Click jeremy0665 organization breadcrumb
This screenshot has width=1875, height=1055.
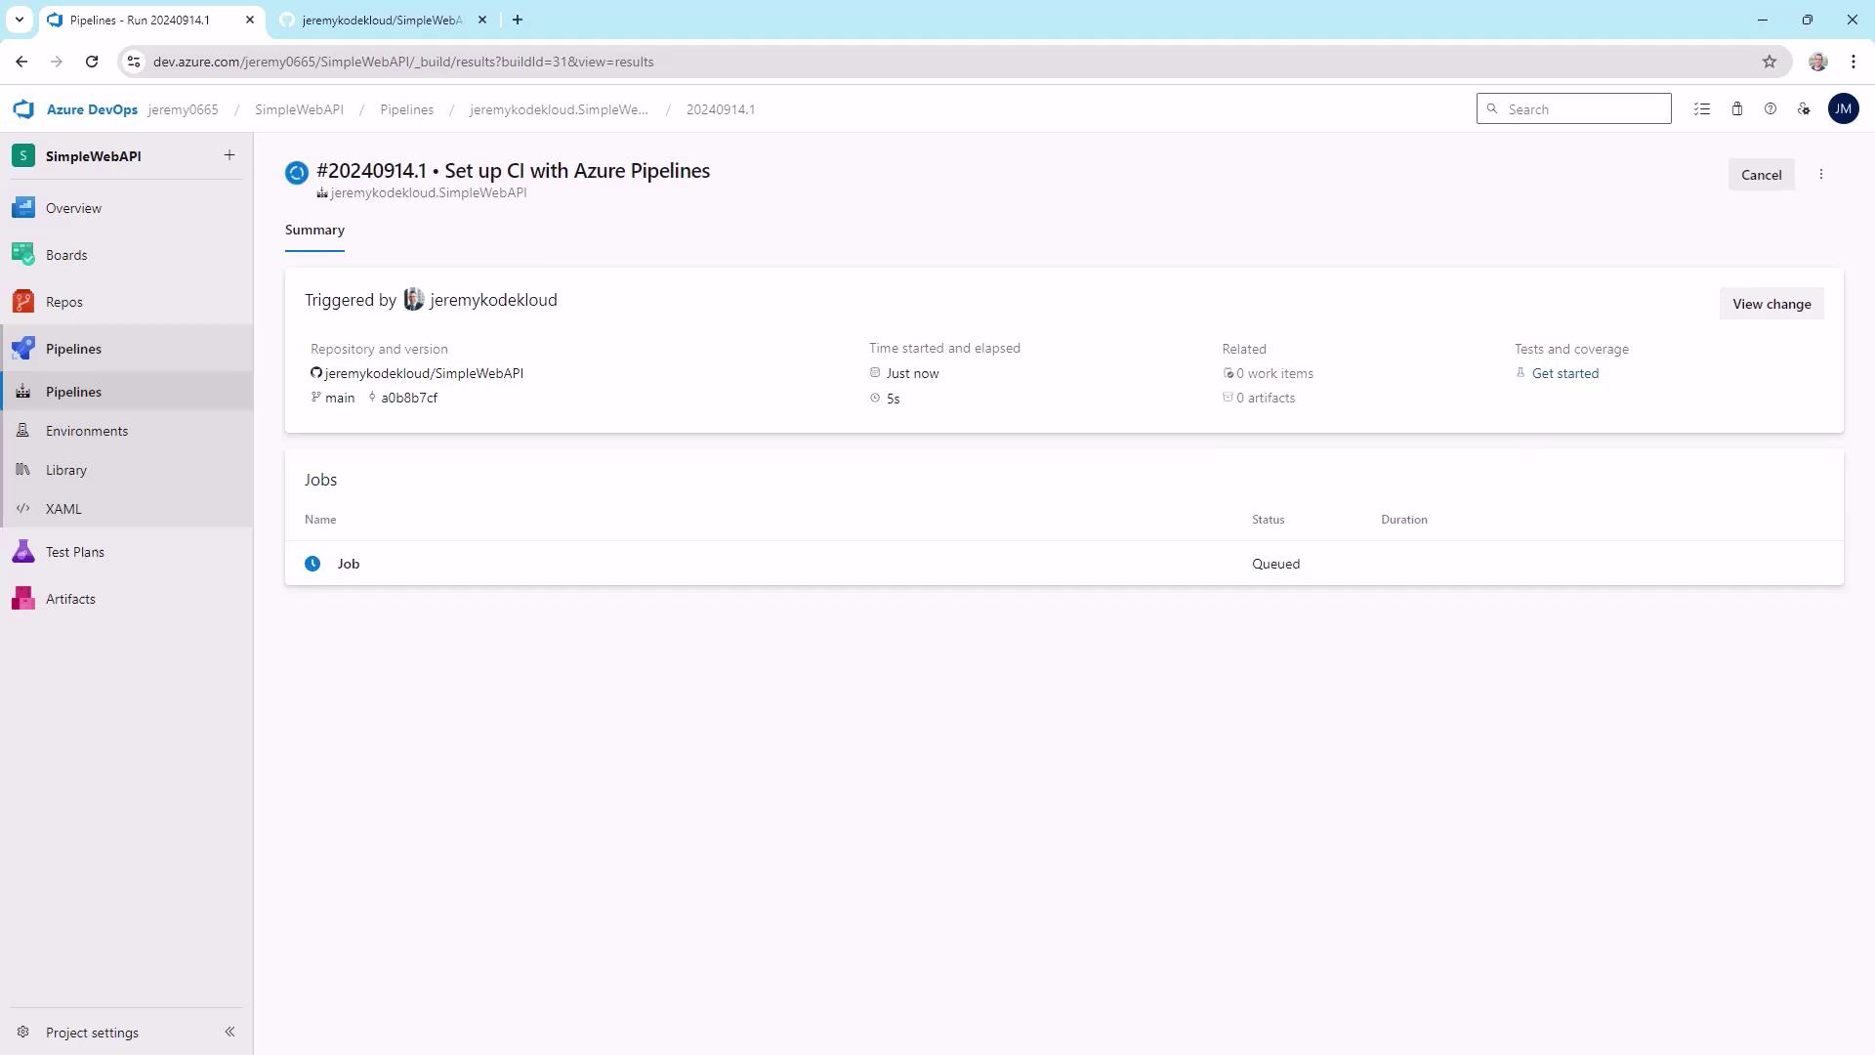click(184, 109)
